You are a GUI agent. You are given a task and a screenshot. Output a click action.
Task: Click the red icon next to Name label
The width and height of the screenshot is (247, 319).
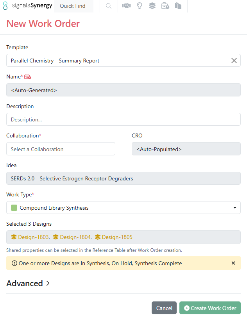point(28,77)
